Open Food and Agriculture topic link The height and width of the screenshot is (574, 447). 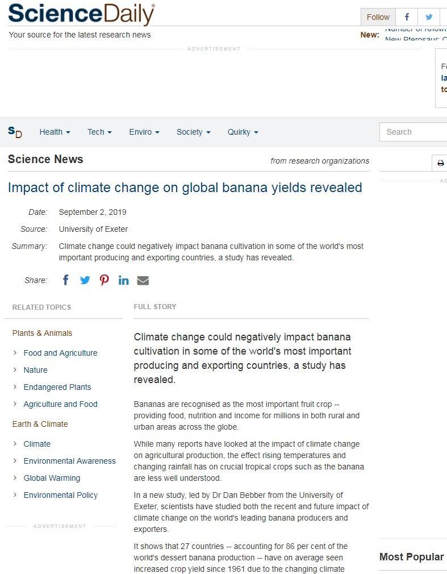[60, 353]
